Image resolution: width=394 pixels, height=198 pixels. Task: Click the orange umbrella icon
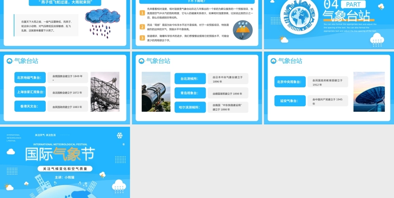pyautogui.click(x=242, y=30)
